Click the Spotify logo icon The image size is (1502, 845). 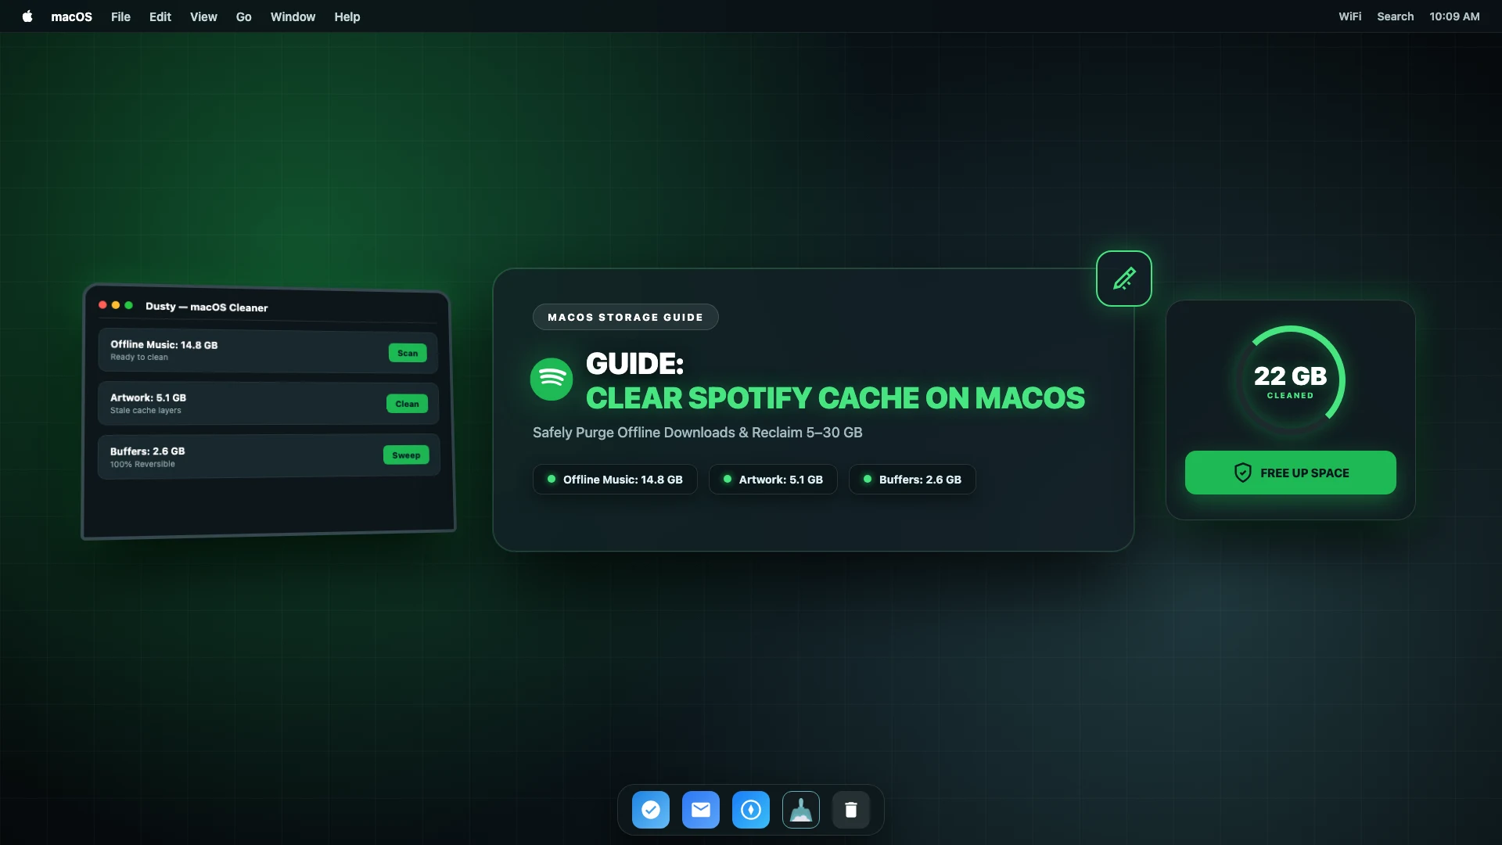click(552, 379)
